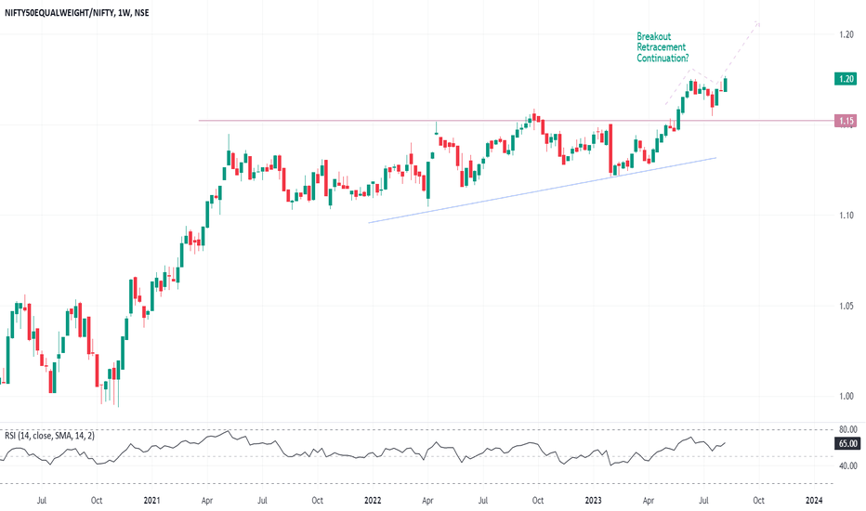The width and height of the screenshot is (866, 511).
Task: Click the 1.05 price axis label
Action: (x=846, y=306)
